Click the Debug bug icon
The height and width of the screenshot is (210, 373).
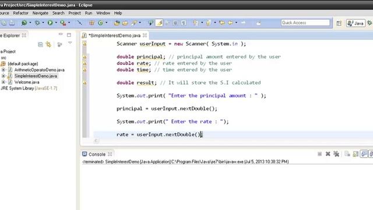(x=37, y=23)
